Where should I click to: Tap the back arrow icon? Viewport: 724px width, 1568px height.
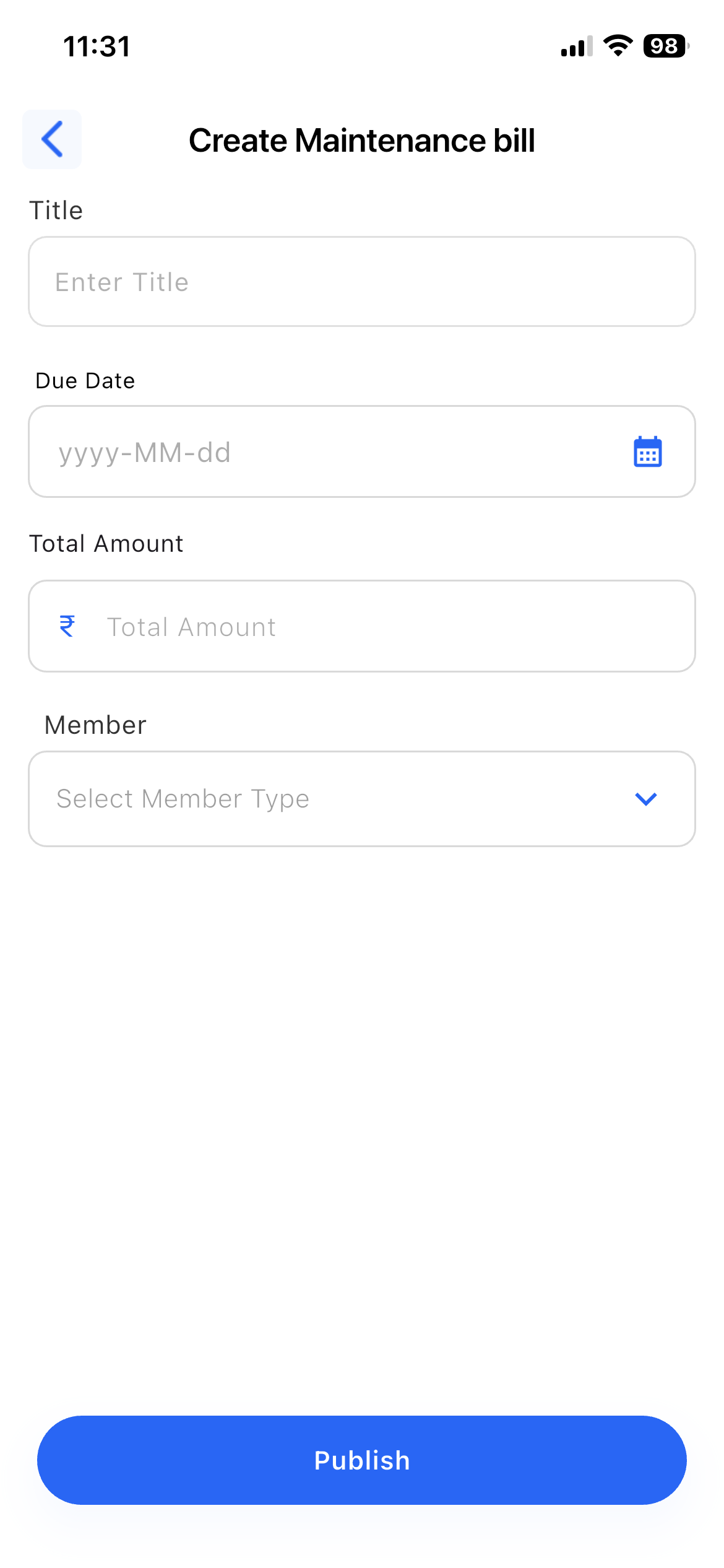point(52,139)
